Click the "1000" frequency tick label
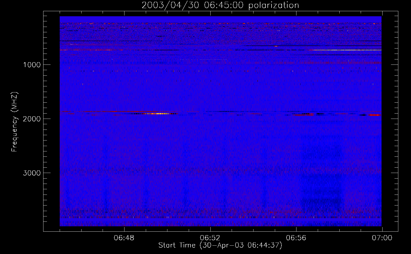Image resolution: width=411 pixels, height=254 pixels. pos(32,65)
